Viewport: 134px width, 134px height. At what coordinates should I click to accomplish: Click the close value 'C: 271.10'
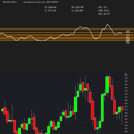(50, 11)
